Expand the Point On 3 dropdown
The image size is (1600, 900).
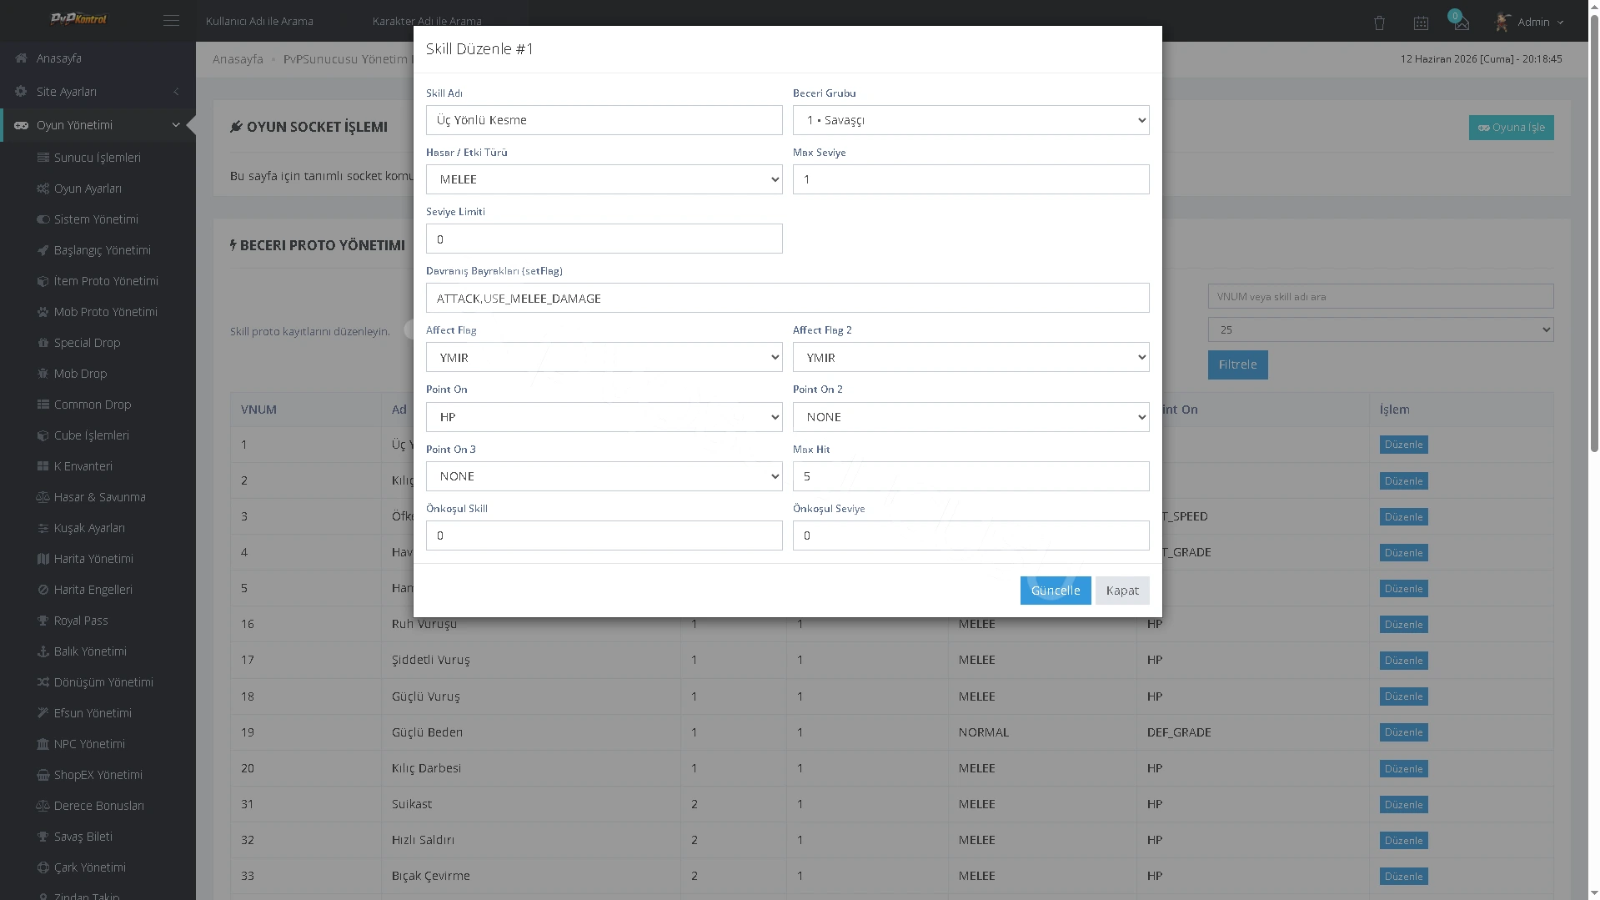pyautogui.click(x=604, y=476)
